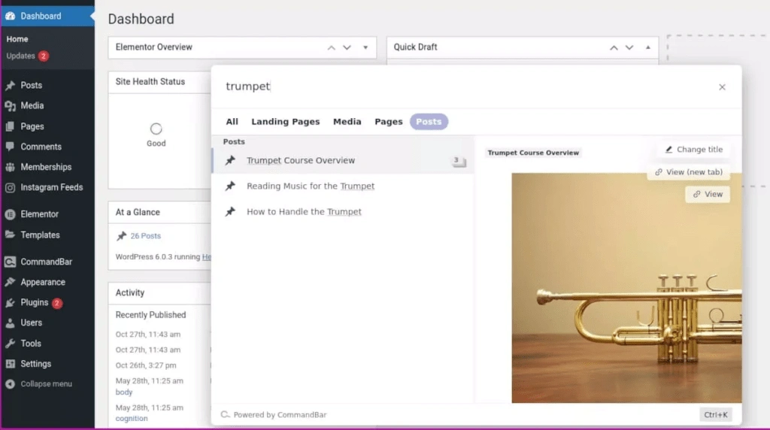Click the Plugins icon in sidebar
Image resolution: width=770 pixels, height=430 pixels.
pyautogui.click(x=11, y=303)
